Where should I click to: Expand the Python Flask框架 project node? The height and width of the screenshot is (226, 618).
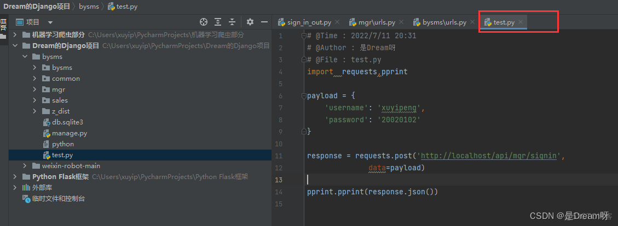[x=15, y=176]
